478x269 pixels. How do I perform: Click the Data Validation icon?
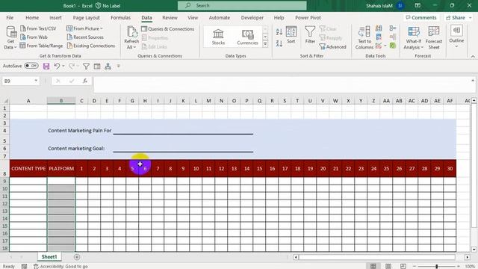(379, 46)
